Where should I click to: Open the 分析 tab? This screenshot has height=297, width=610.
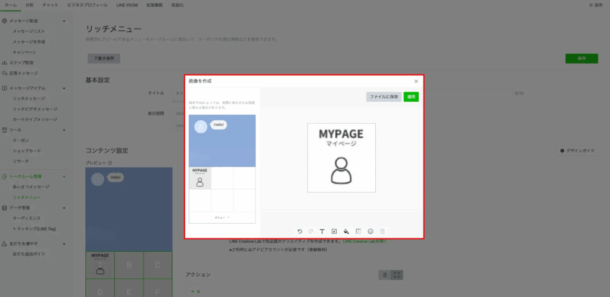click(x=30, y=5)
